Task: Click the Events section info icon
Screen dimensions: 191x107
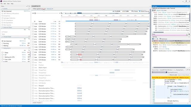Action: click(29, 9)
